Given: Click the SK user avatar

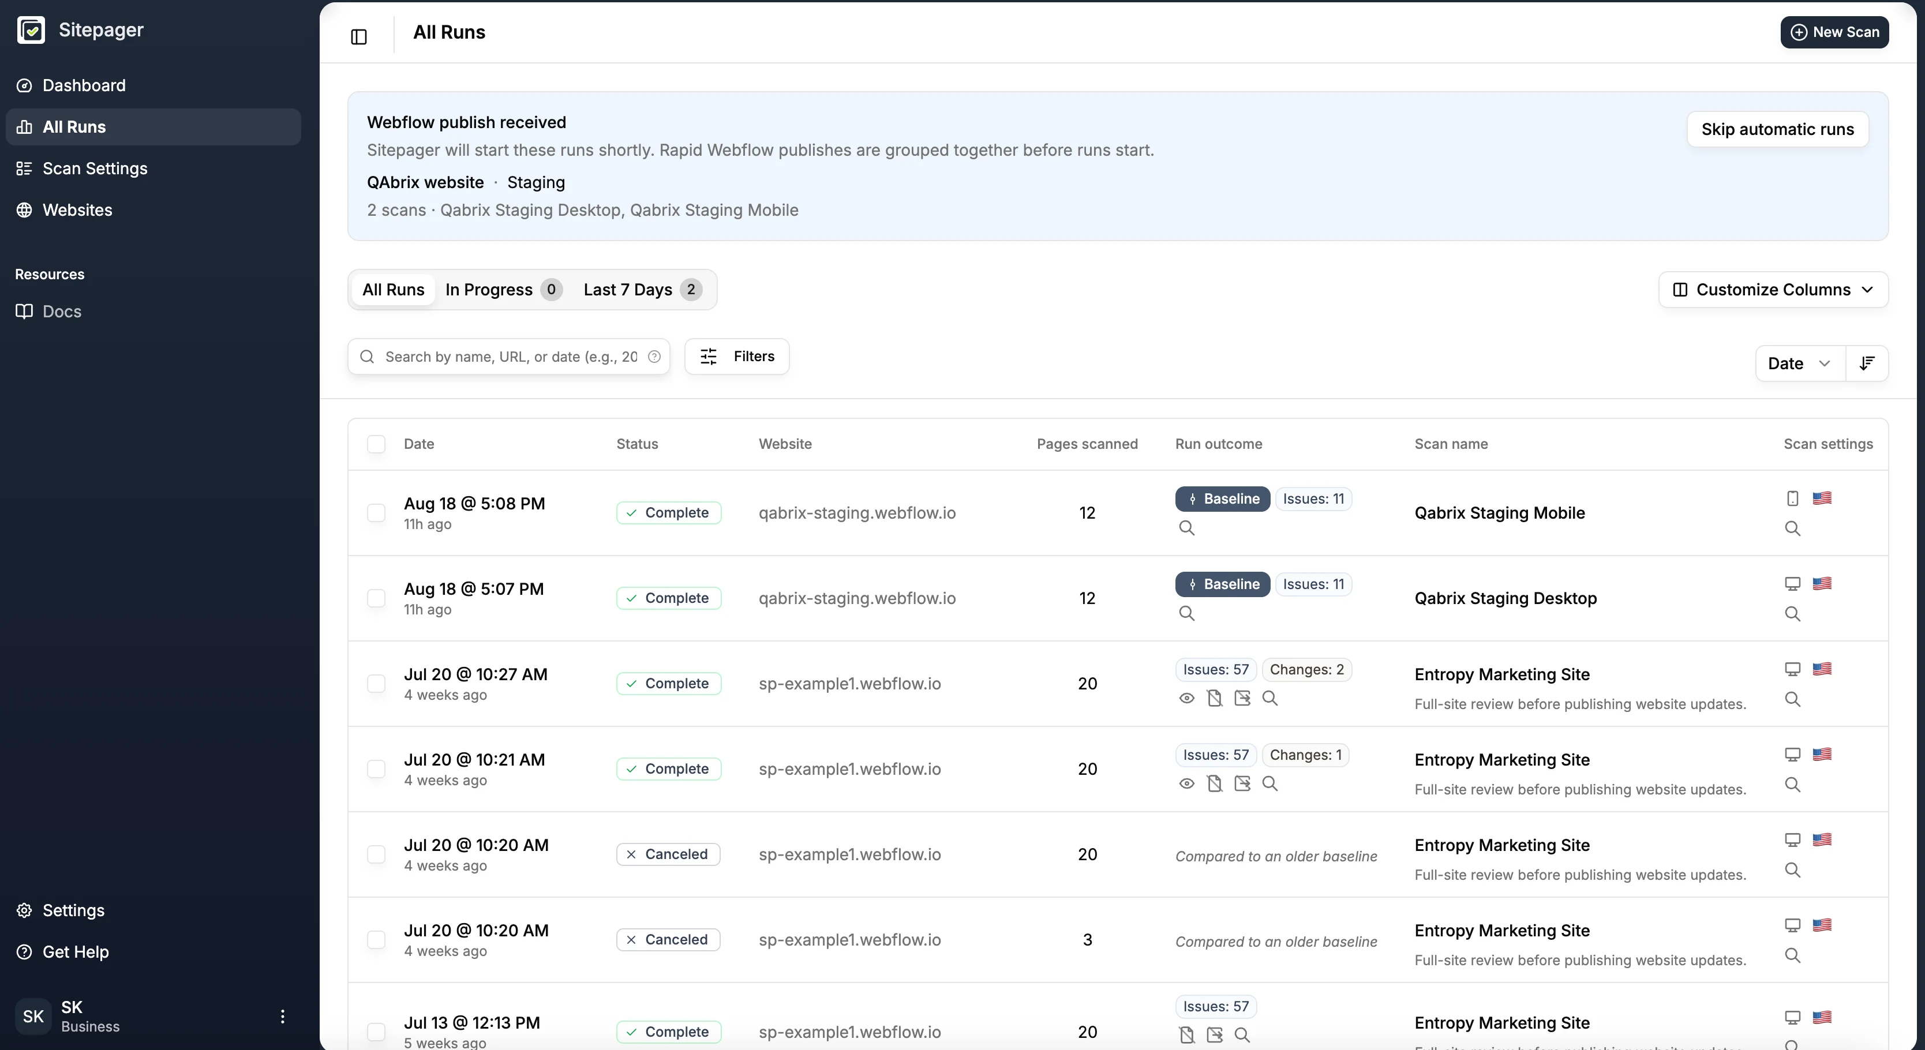Looking at the screenshot, I should pyautogui.click(x=33, y=1017).
